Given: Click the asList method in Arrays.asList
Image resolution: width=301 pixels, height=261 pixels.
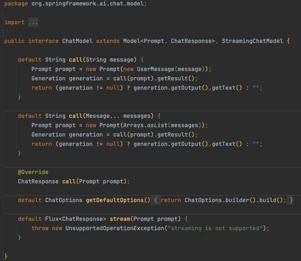Looking at the screenshot, I should [x=157, y=125].
